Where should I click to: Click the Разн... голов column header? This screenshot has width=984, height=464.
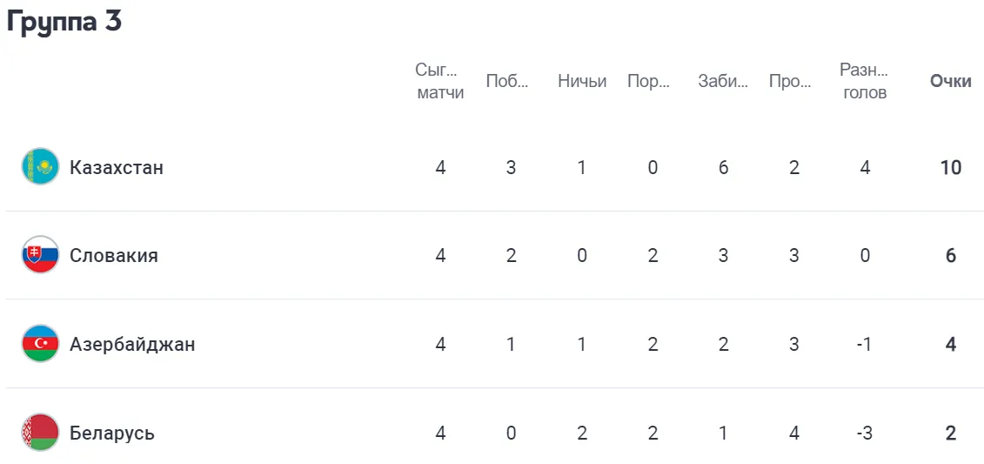click(x=865, y=82)
